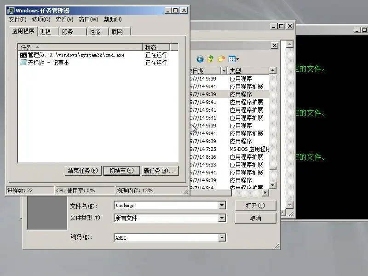Minimize the Notepad window behind Task Manager
The image size is (368, 276).
(274, 26)
